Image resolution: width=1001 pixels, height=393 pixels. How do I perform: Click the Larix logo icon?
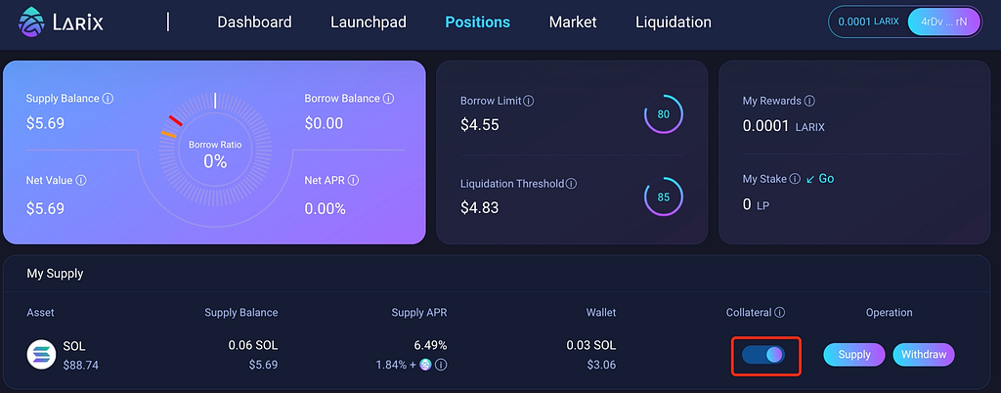tap(30, 22)
